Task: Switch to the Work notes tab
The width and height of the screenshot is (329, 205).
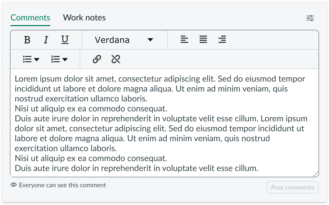Action: click(x=84, y=18)
